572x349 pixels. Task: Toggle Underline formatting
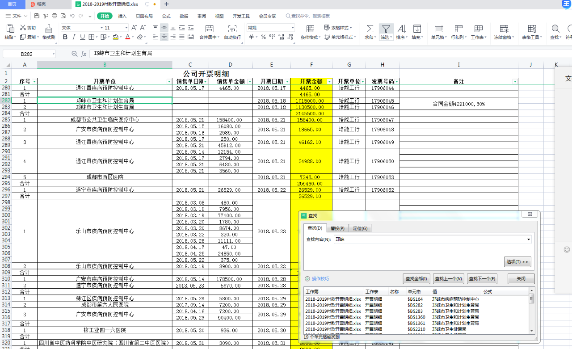(82, 37)
